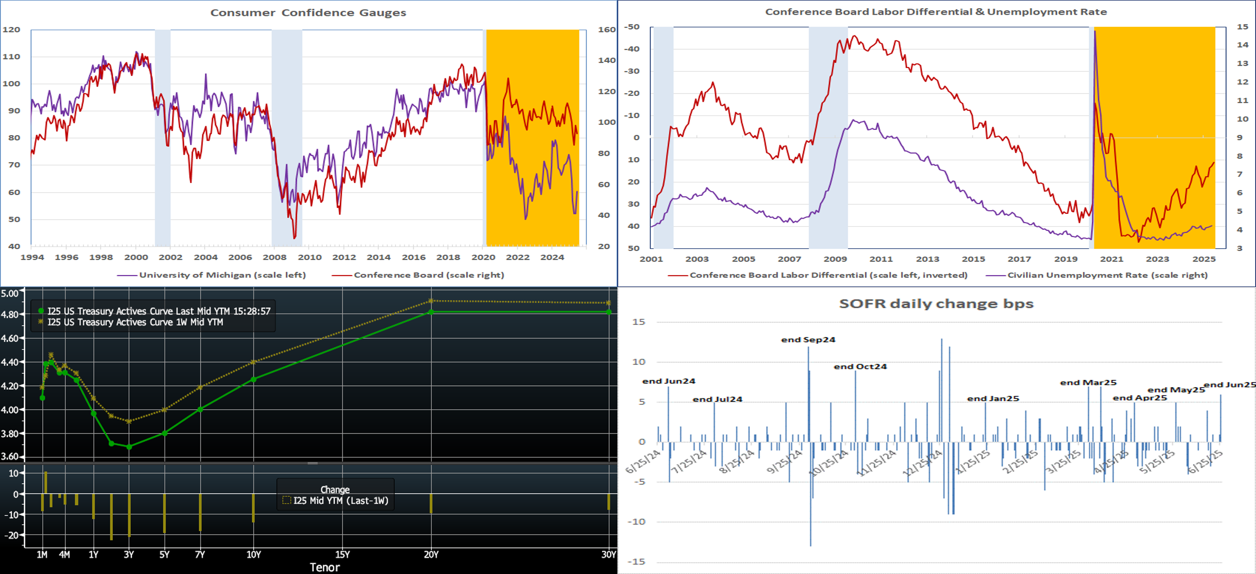The image size is (1256, 574).
Task: Click Conference Board Labor Differential legend entry
Action: (828, 275)
